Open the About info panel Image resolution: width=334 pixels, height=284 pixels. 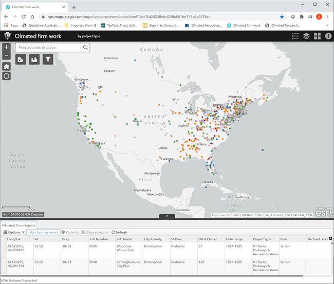[328, 36]
